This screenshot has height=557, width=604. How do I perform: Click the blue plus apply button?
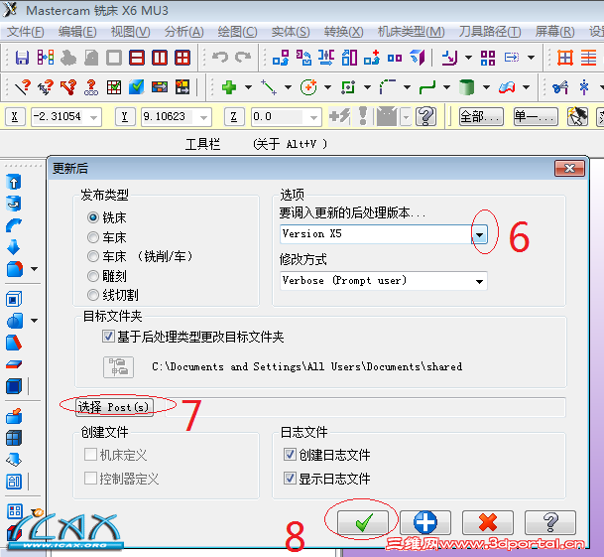(x=425, y=522)
